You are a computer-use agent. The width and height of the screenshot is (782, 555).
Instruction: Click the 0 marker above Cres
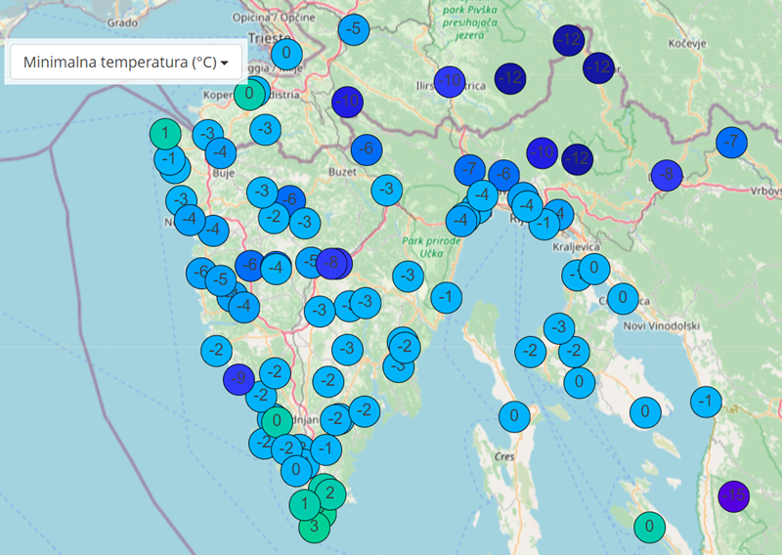pyautogui.click(x=513, y=416)
